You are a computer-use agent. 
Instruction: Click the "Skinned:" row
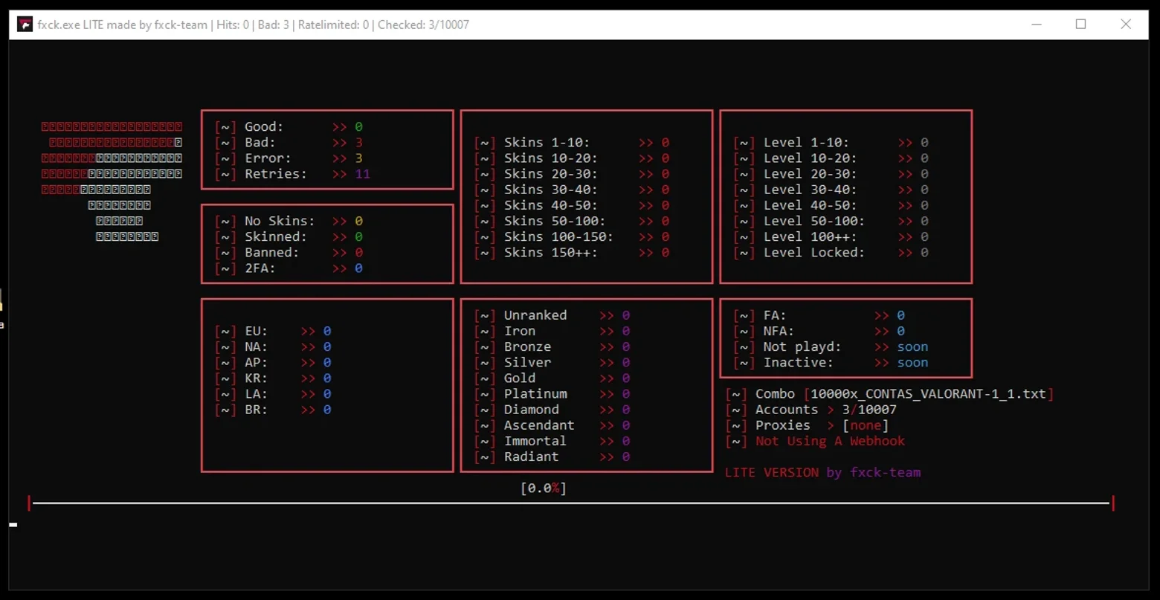(x=289, y=237)
